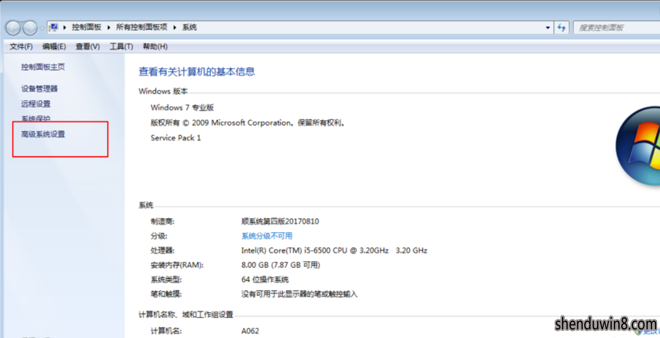Focus the 搜索控制面板 search box

pyautogui.click(x=616, y=28)
